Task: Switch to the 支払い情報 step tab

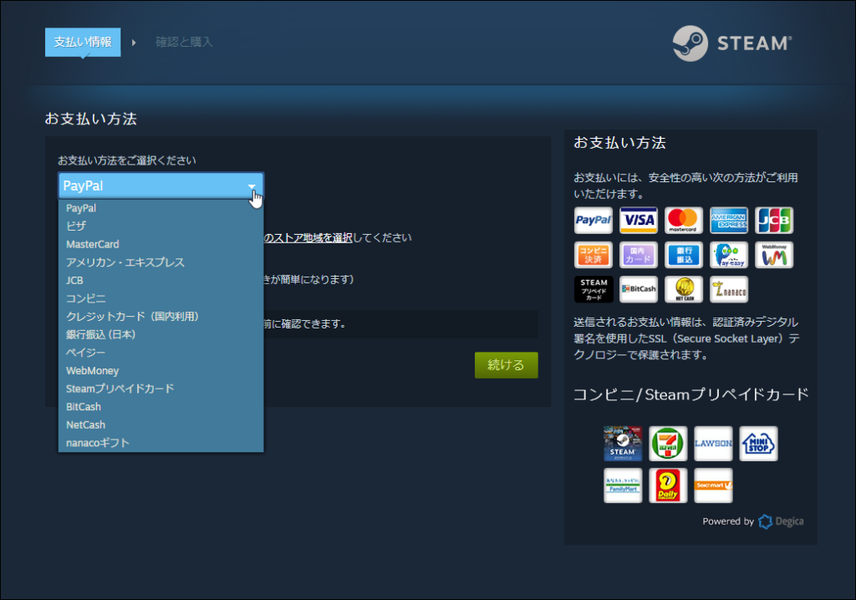Action: 83,42
